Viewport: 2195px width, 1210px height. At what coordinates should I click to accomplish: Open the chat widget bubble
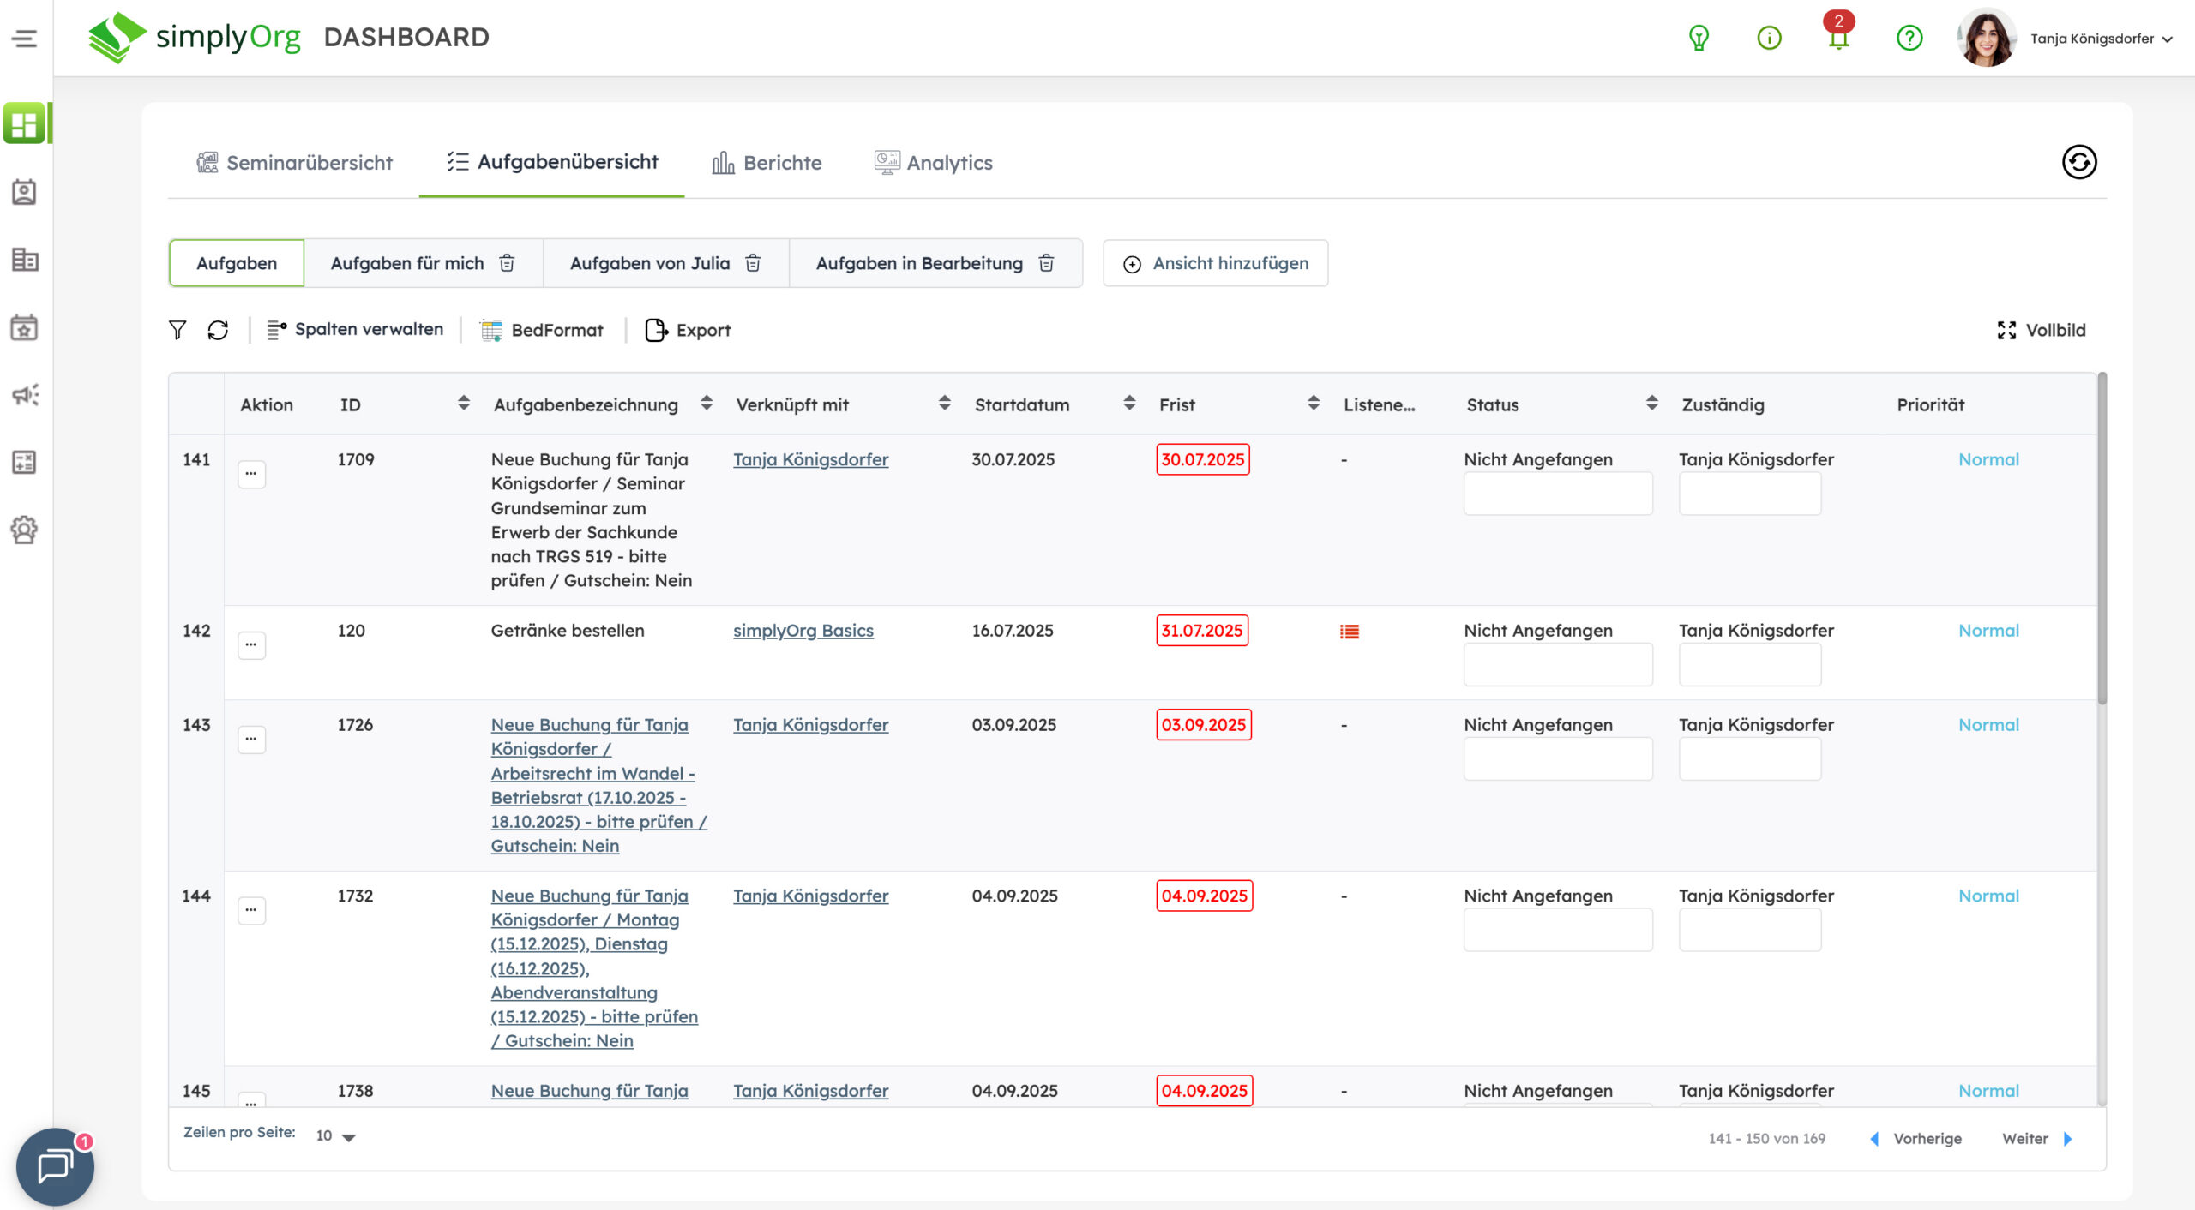pos(55,1165)
